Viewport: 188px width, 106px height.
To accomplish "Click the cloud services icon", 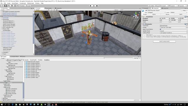I will click(x=158, y=6).
